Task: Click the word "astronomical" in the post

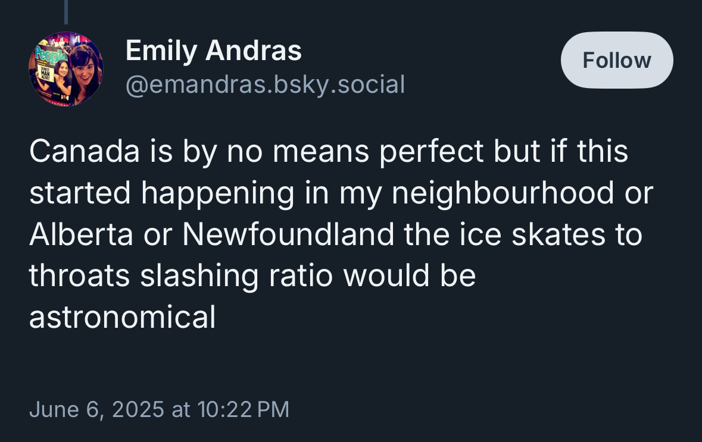Action: (122, 317)
